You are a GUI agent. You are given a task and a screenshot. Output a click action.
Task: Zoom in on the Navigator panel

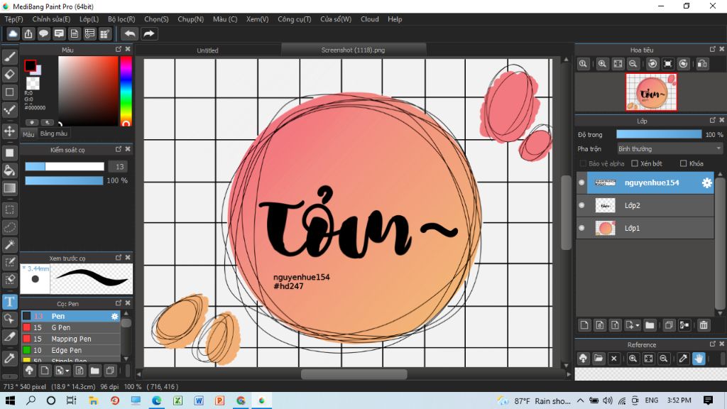pyautogui.click(x=602, y=64)
